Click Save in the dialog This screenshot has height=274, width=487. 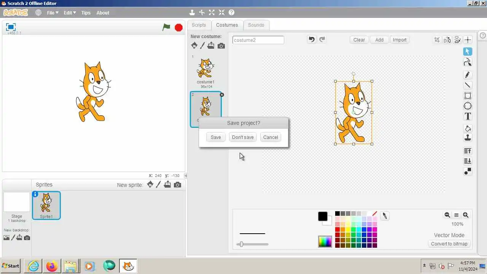coord(216,137)
